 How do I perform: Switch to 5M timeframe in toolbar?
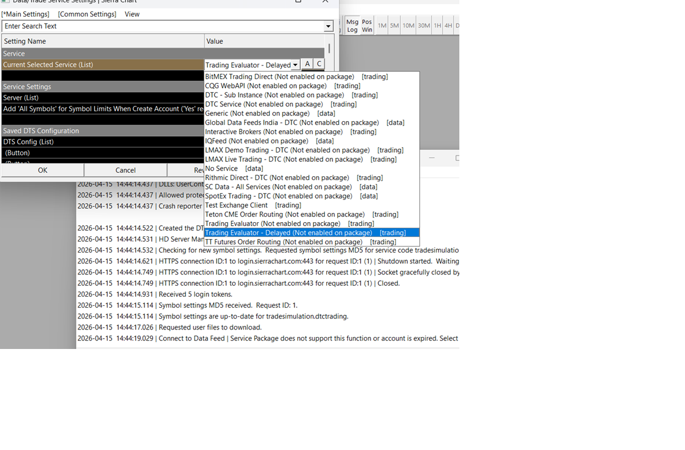click(394, 26)
